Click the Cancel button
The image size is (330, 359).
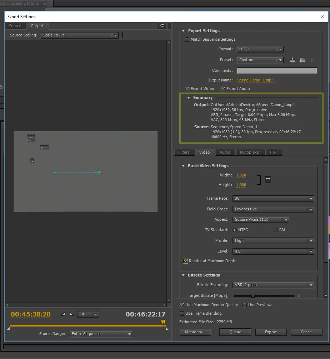tap(307, 332)
